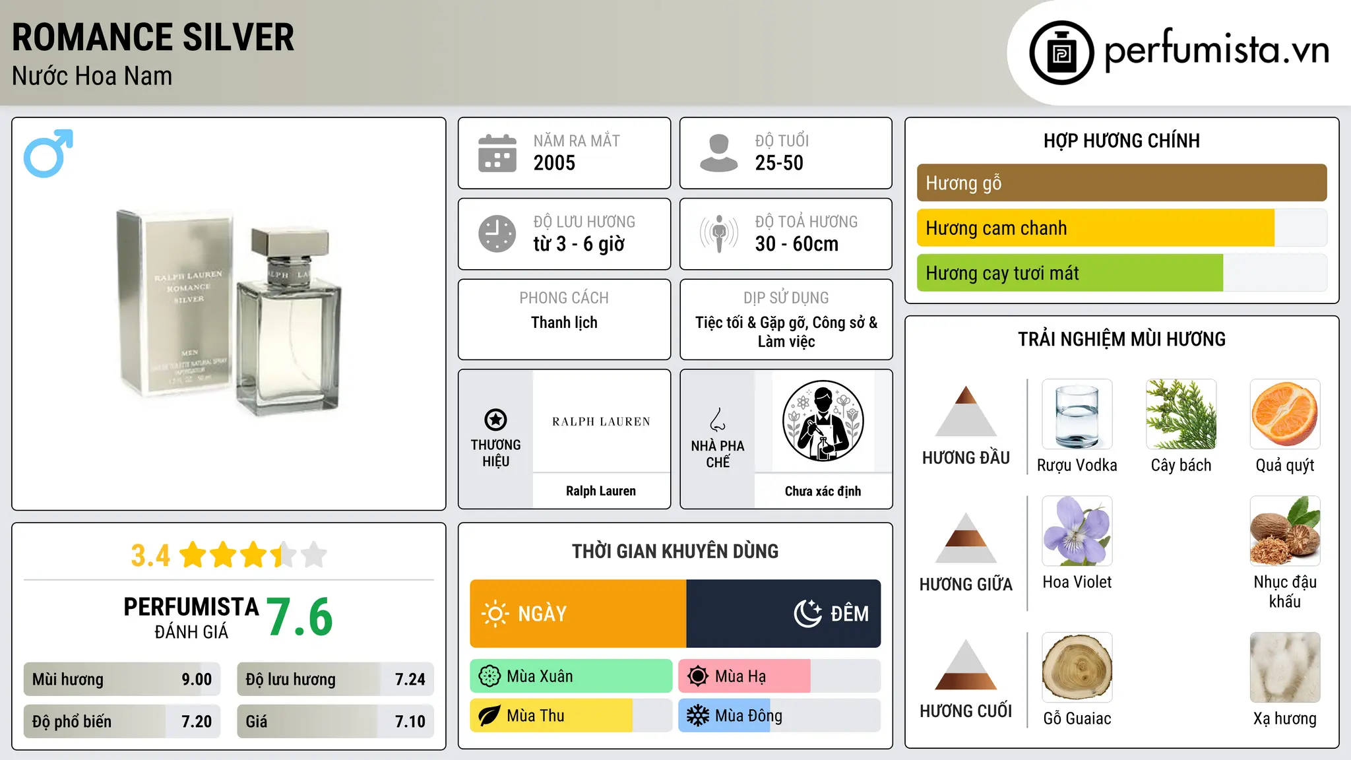Click the calendar icon beside Năm ra mắt
1351x760 pixels.
497,153
